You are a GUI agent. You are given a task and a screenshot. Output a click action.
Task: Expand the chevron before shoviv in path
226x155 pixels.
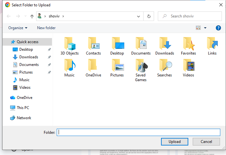tap(45, 16)
